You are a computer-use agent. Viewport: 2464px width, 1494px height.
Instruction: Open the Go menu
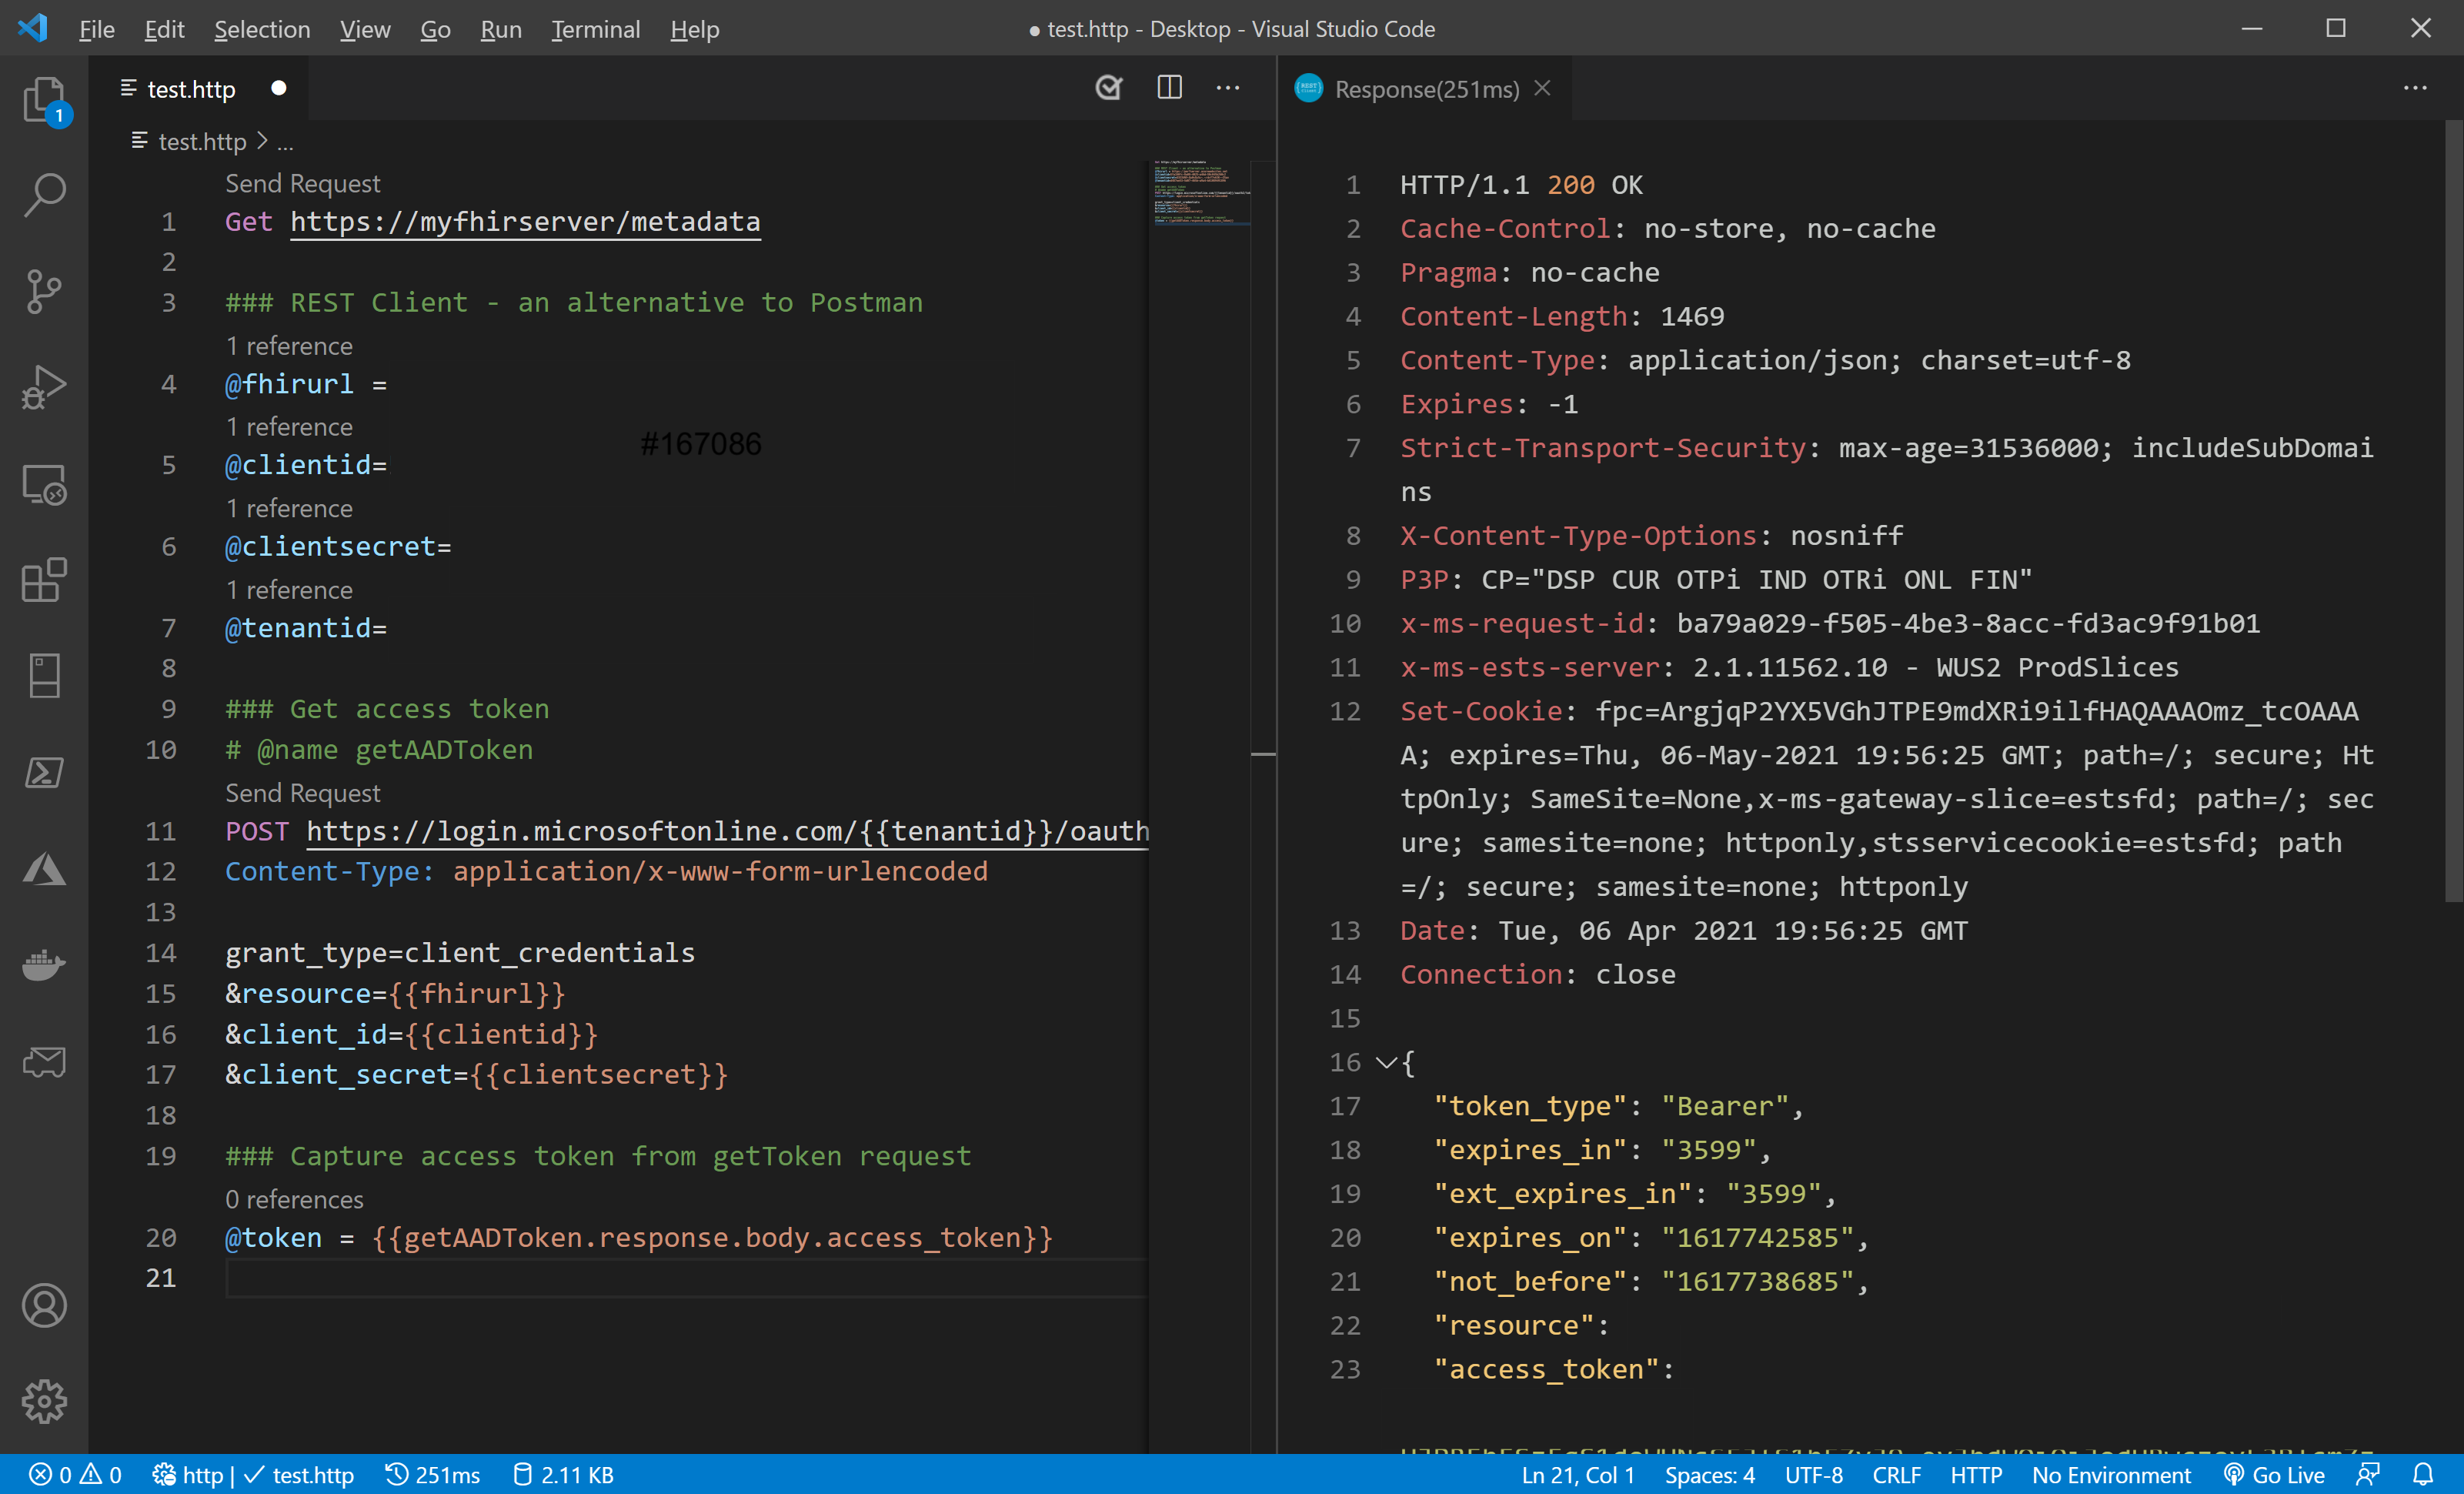click(435, 29)
